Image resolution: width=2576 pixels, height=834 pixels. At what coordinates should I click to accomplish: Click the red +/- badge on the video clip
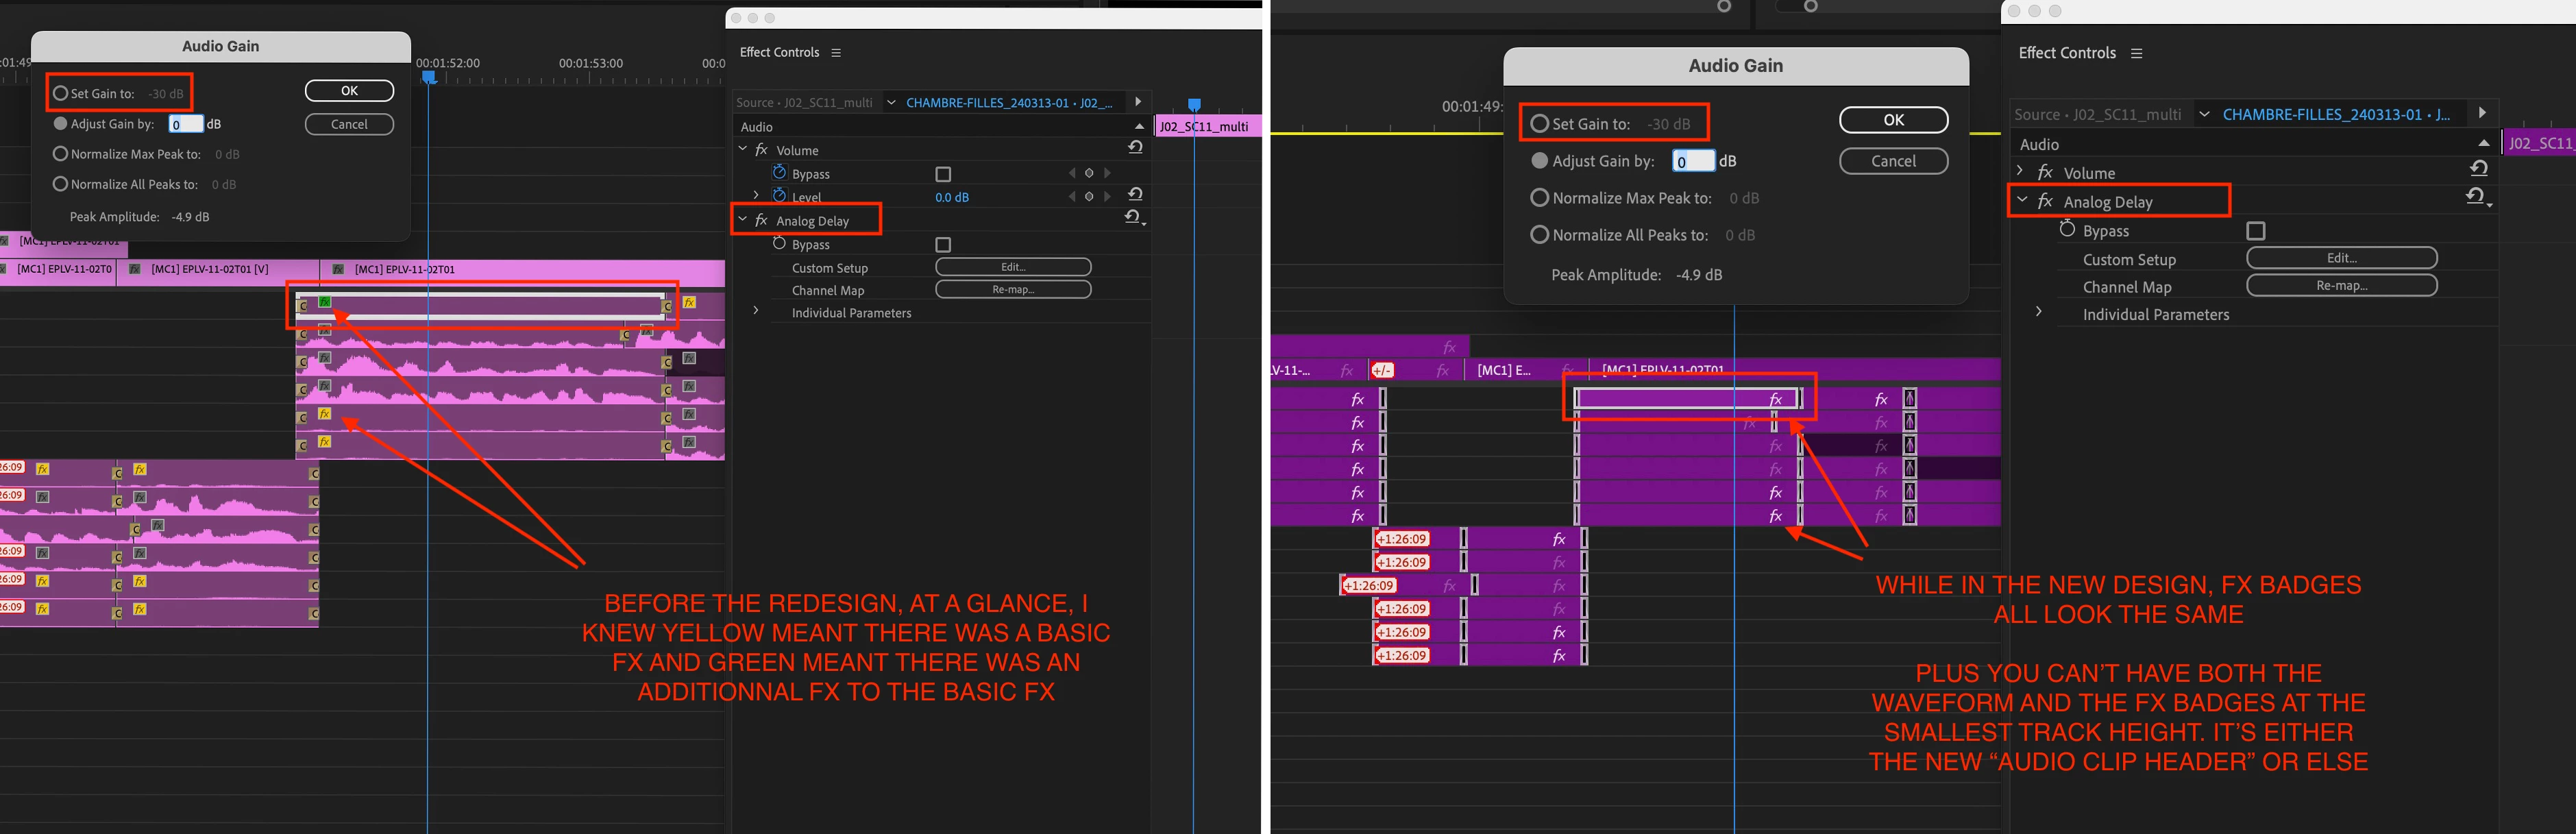1382,370
